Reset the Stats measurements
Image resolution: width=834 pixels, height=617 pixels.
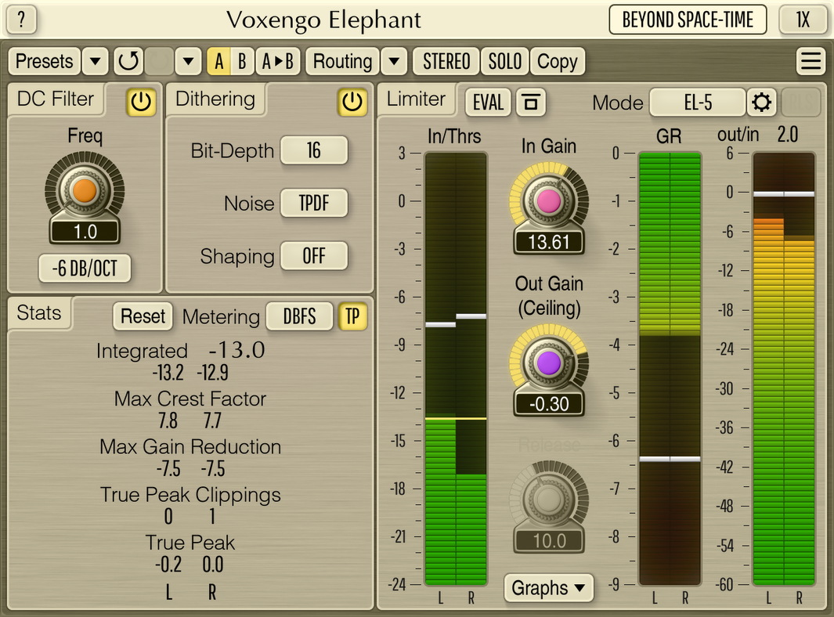coord(143,316)
